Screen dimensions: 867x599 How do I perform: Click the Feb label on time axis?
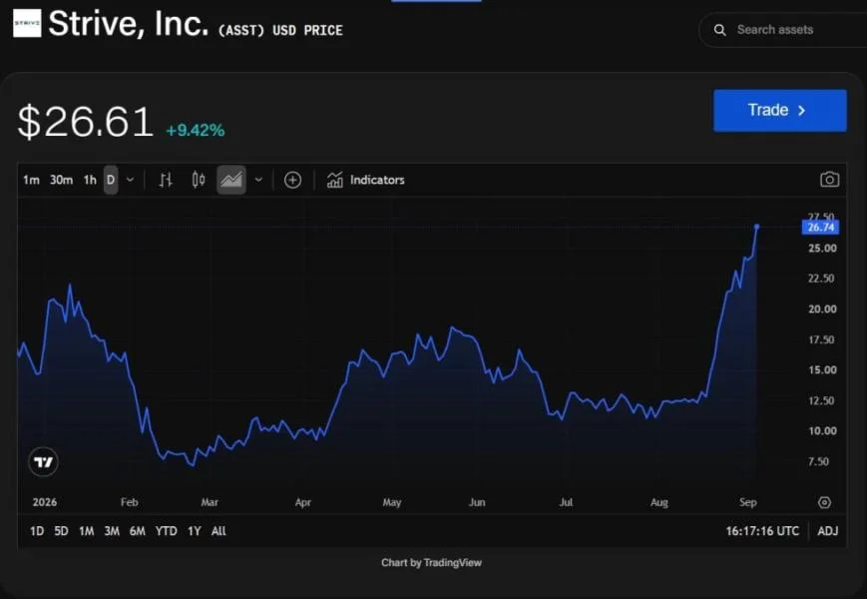[x=129, y=502]
